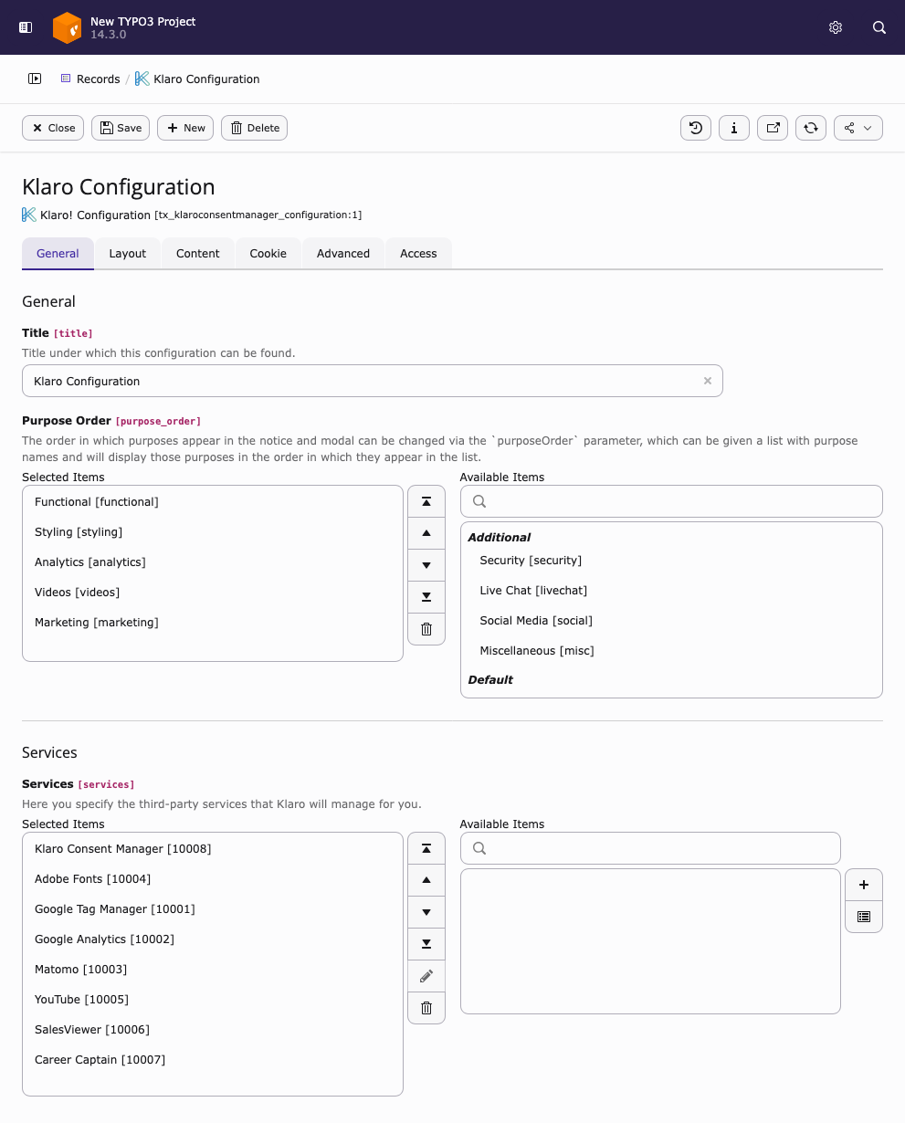Switch to the Content tab
This screenshot has height=1123, width=905.
[x=198, y=253]
